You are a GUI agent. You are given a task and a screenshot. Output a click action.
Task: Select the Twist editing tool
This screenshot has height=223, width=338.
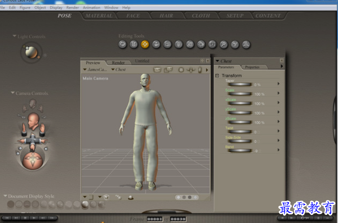[134, 45]
